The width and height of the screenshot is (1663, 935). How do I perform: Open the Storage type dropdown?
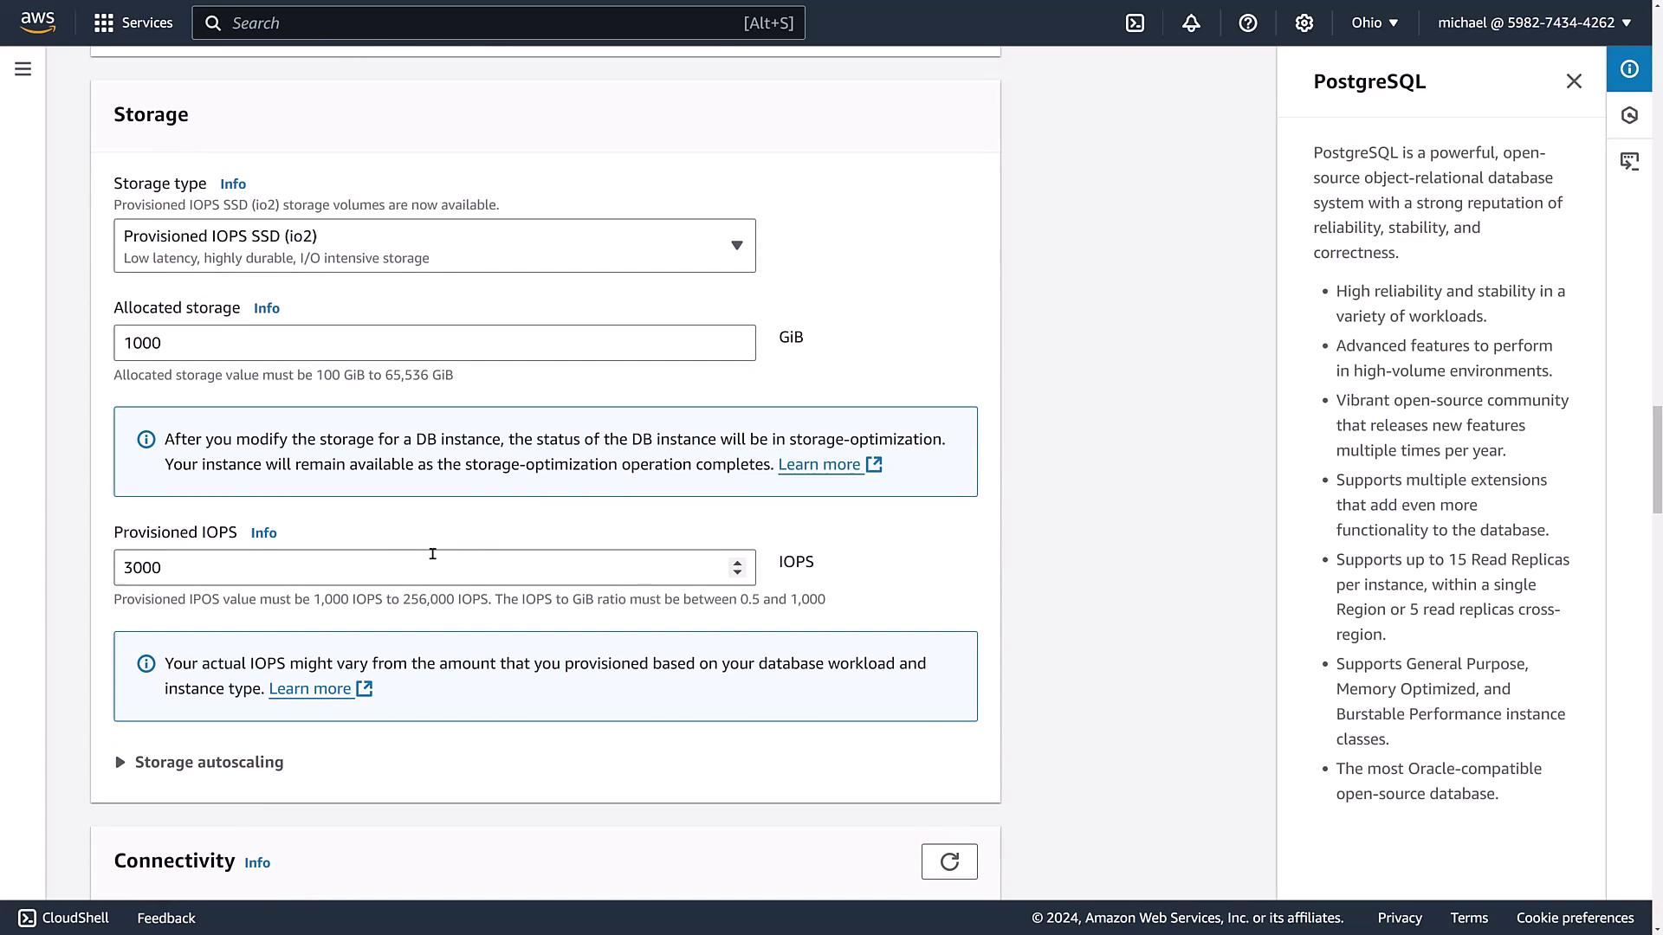tap(434, 246)
